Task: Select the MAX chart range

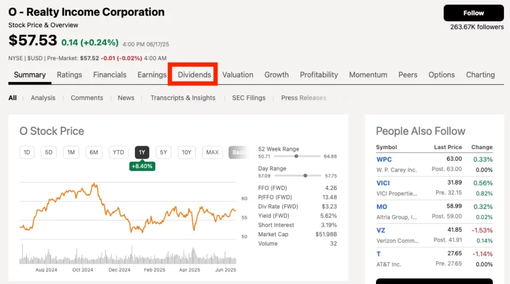Action: pos(212,152)
